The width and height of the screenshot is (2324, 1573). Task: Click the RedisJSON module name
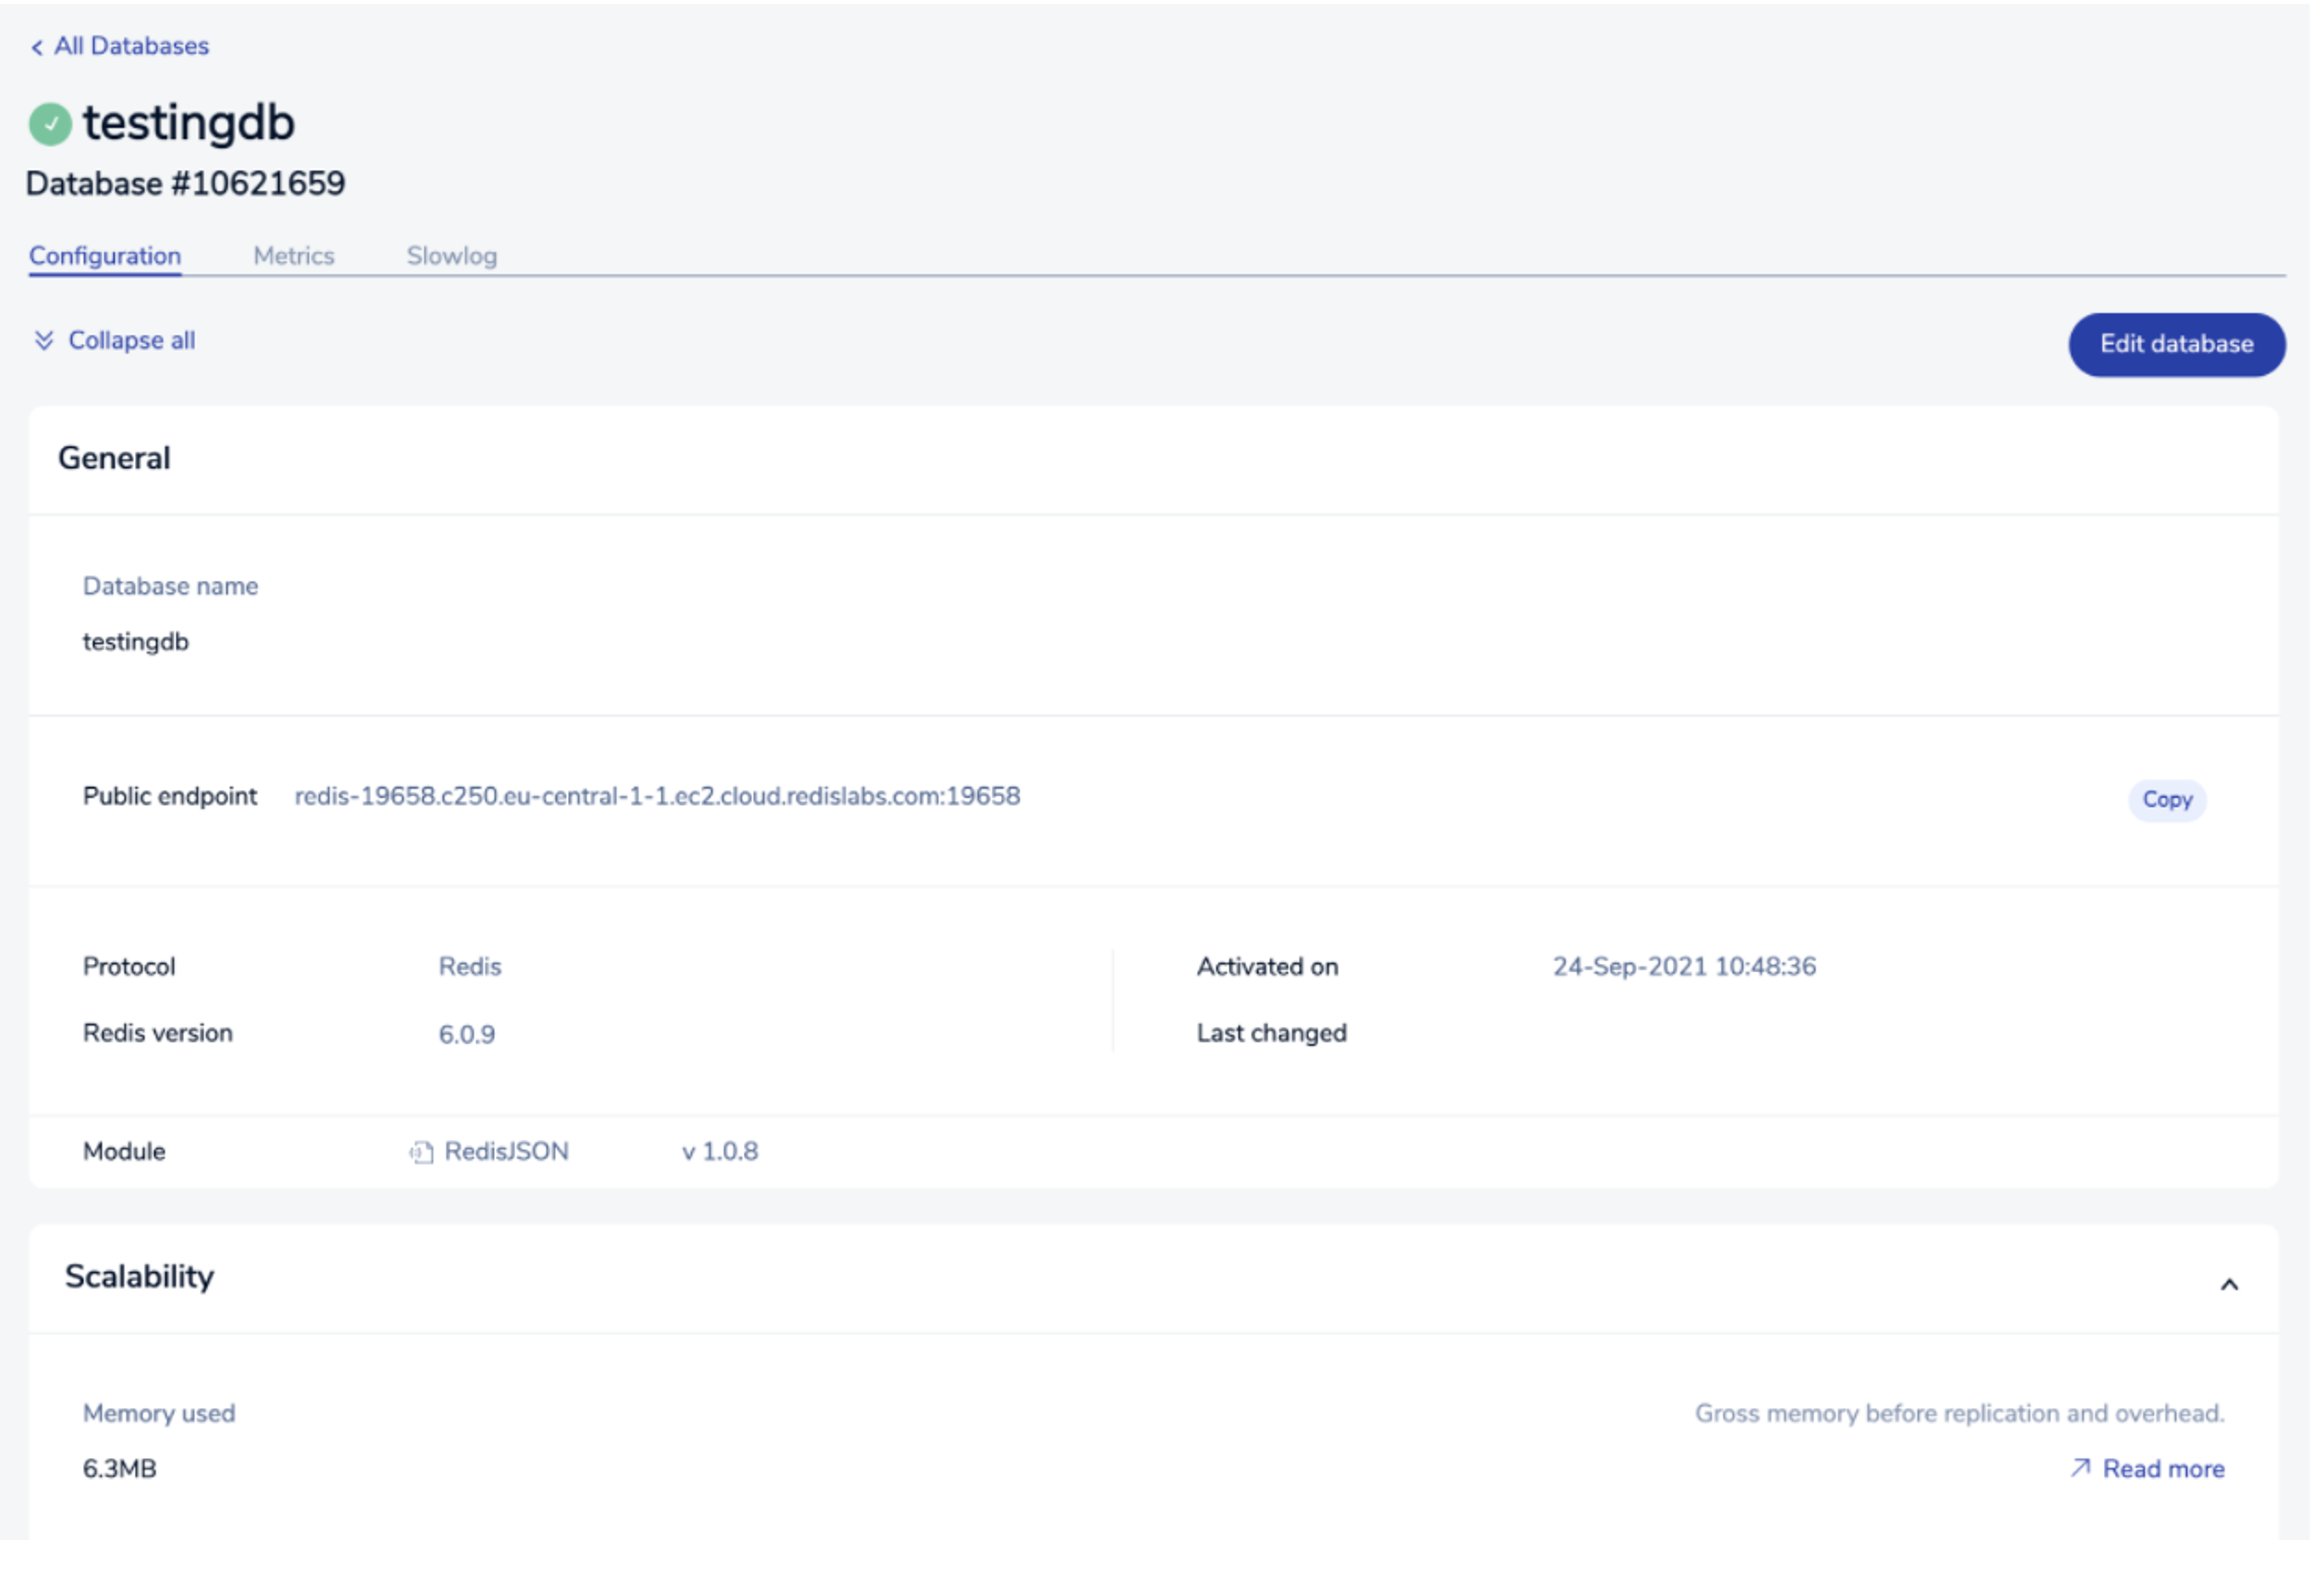click(x=506, y=1151)
